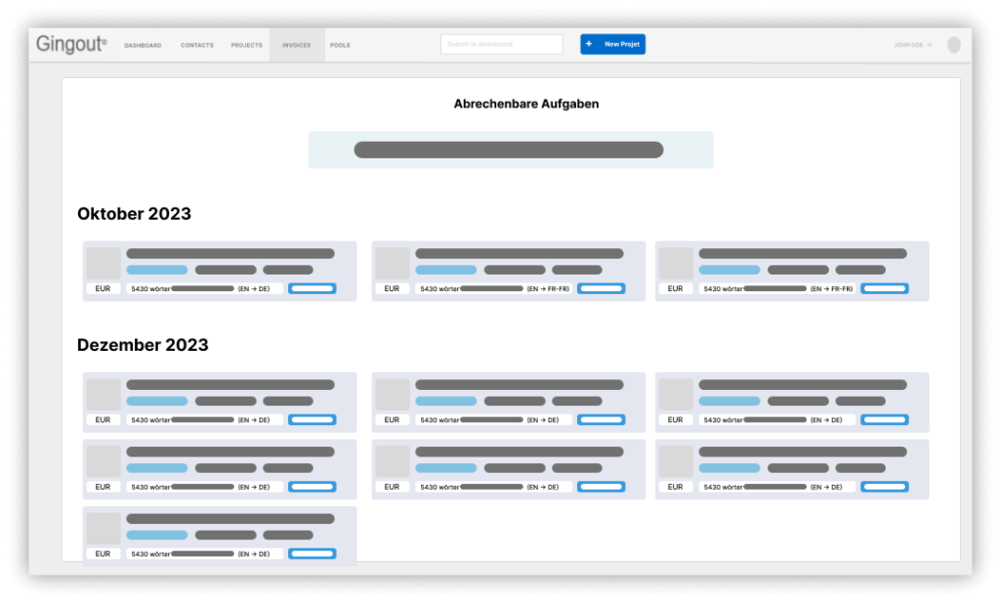Viewport: 1000px width, 603px height.
Task: Click blue outlined button on first Dezember card
Action: [x=312, y=420]
